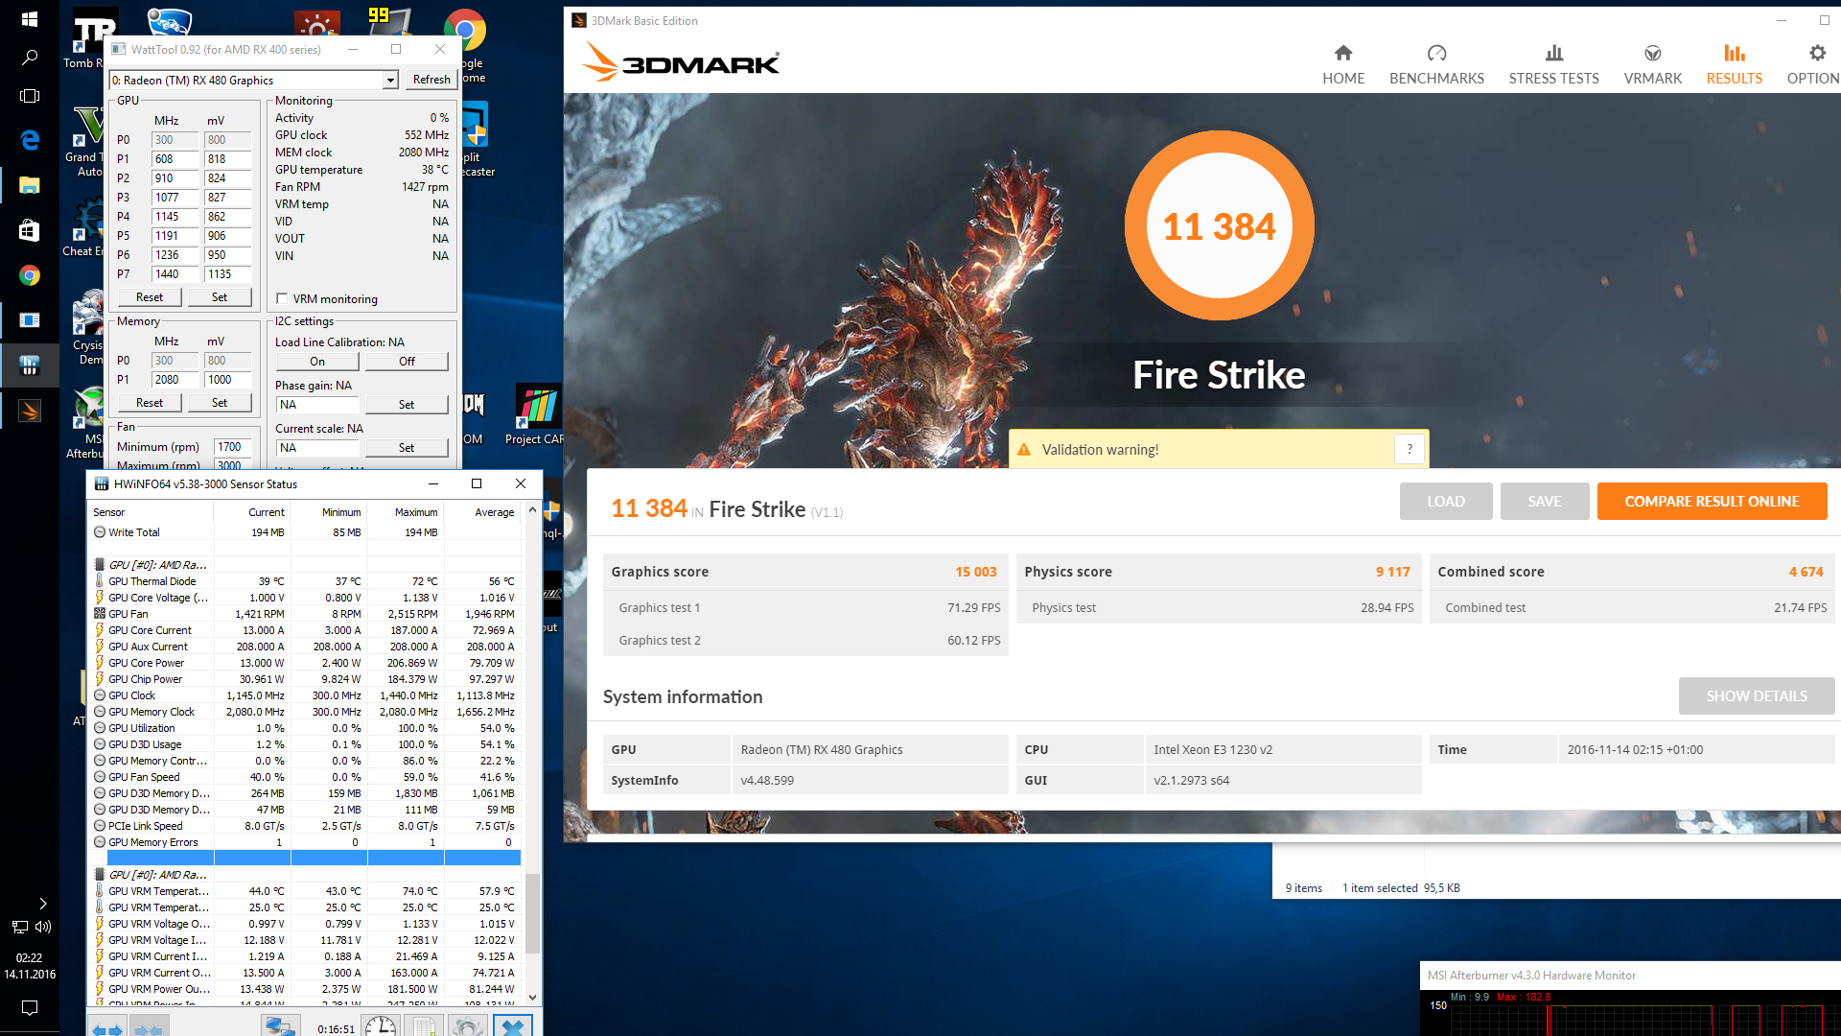The image size is (1841, 1036).
Task: Enable VRM monitoring checkbox
Action: click(282, 298)
